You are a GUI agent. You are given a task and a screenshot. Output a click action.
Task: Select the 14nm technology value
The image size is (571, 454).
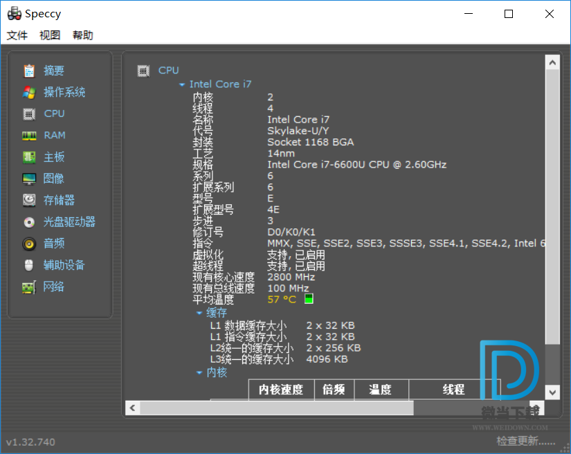tap(281, 153)
